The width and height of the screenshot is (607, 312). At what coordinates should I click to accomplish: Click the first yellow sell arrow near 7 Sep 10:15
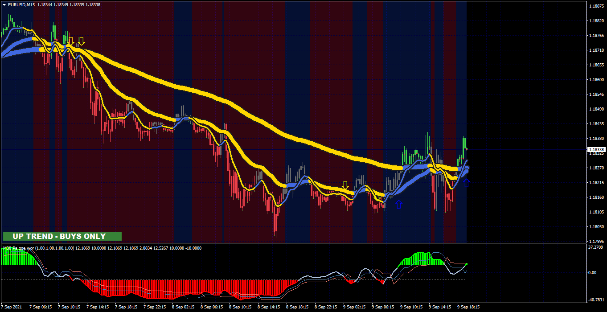pyautogui.click(x=70, y=41)
